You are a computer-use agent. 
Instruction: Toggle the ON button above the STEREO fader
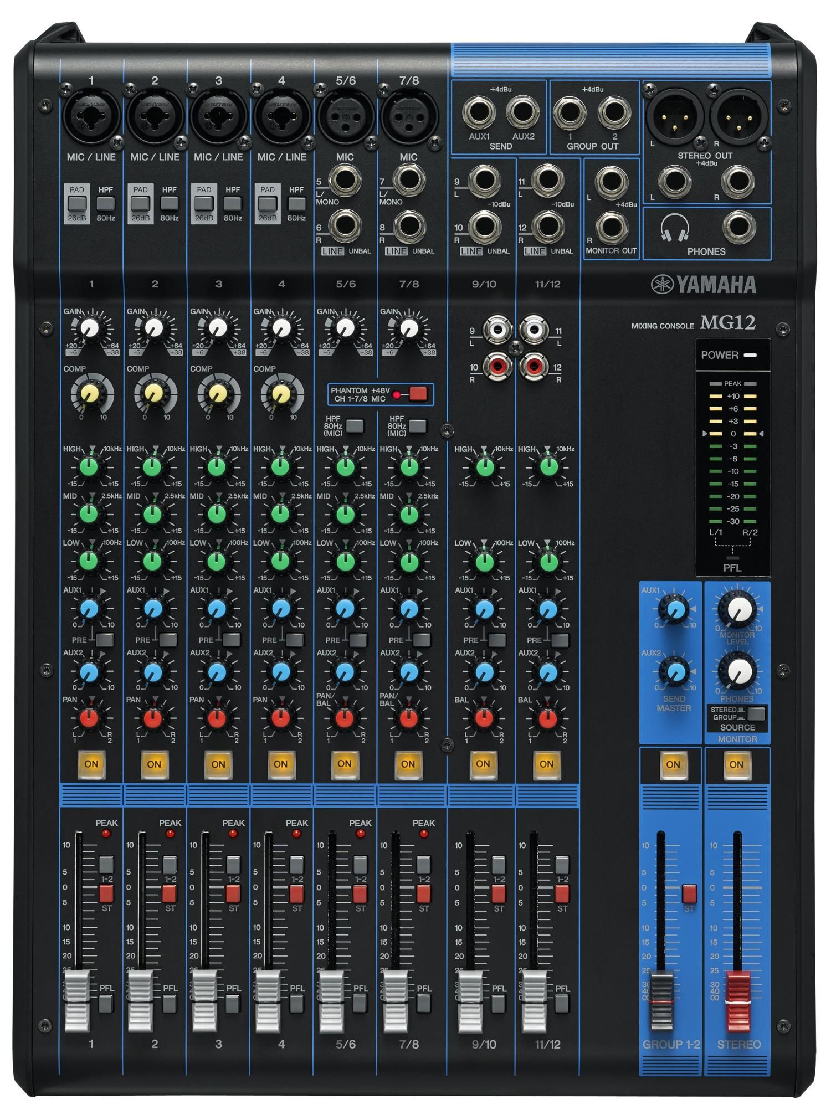coord(736,765)
